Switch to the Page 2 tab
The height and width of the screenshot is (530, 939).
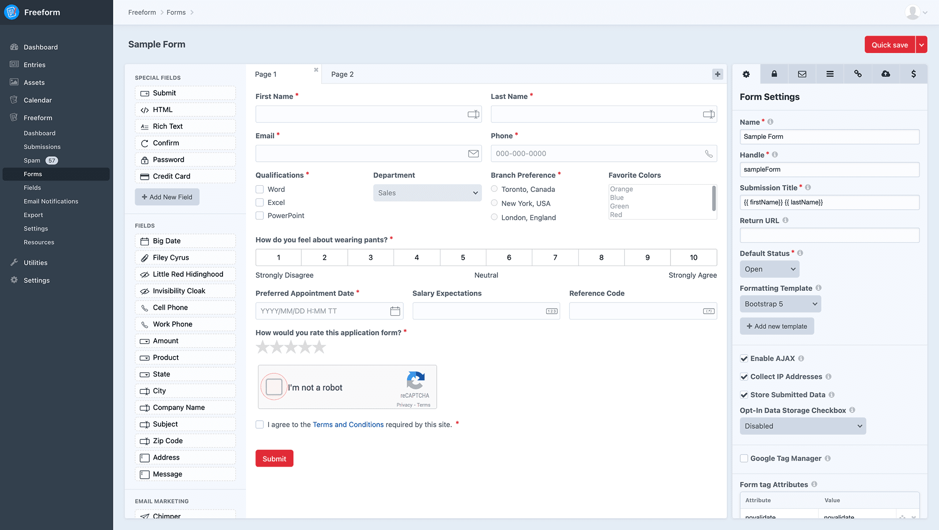tap(342, 74)
